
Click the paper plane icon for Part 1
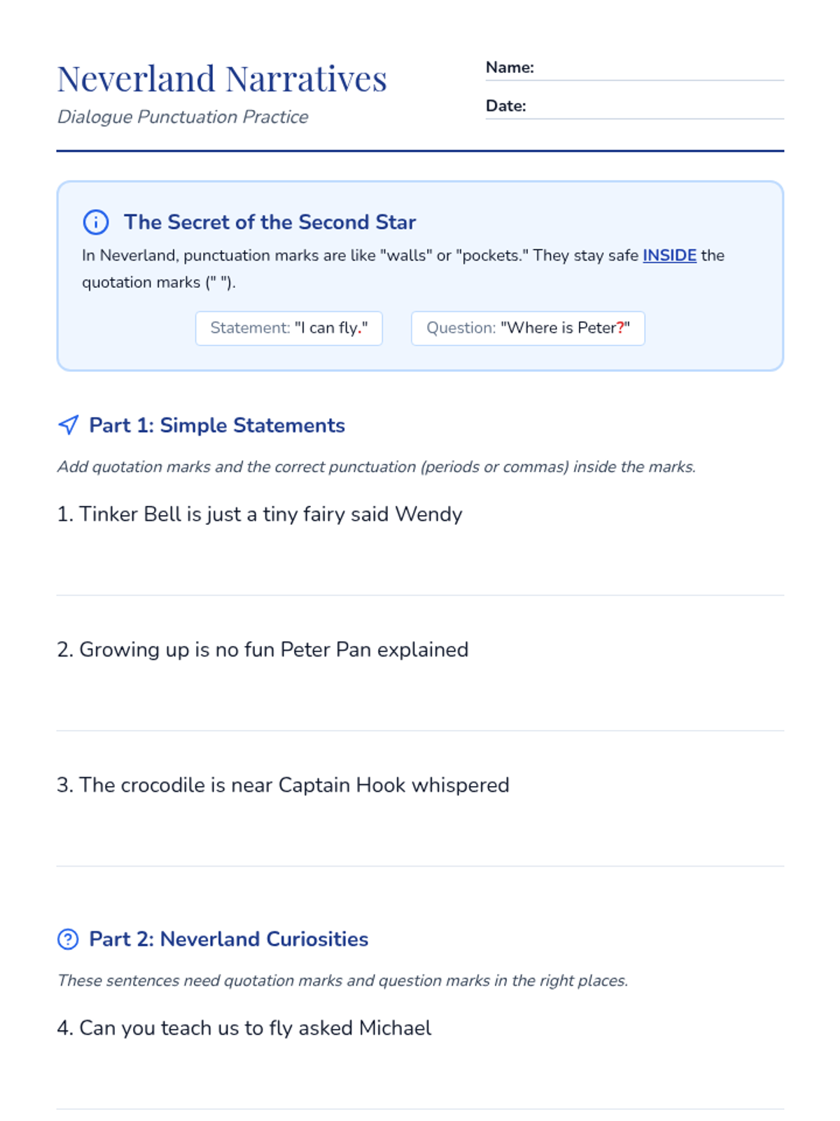pos(68,425)
